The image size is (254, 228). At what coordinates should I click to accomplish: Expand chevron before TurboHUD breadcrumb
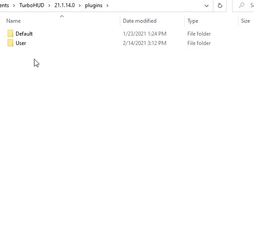tap(14, 6)
